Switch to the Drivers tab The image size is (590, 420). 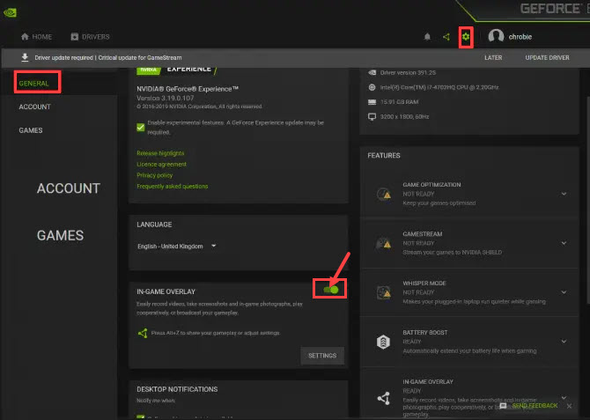[91, 36]
